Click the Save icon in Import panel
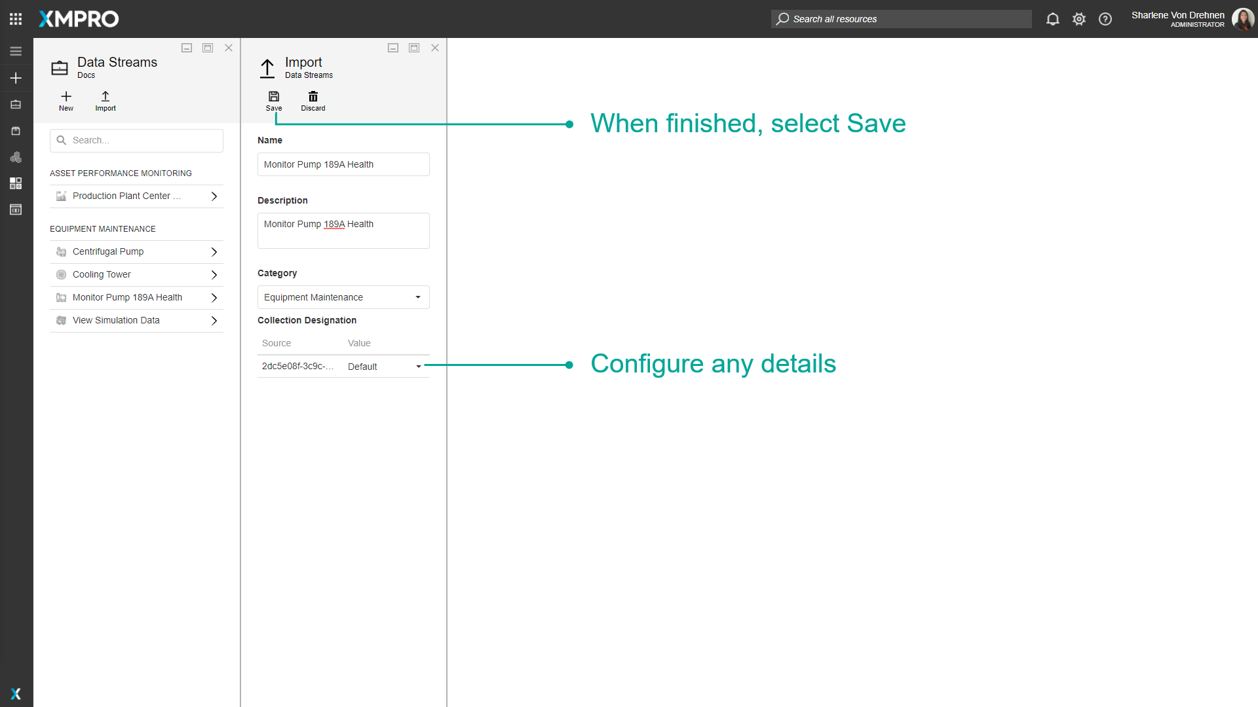 tap(274, 97)
